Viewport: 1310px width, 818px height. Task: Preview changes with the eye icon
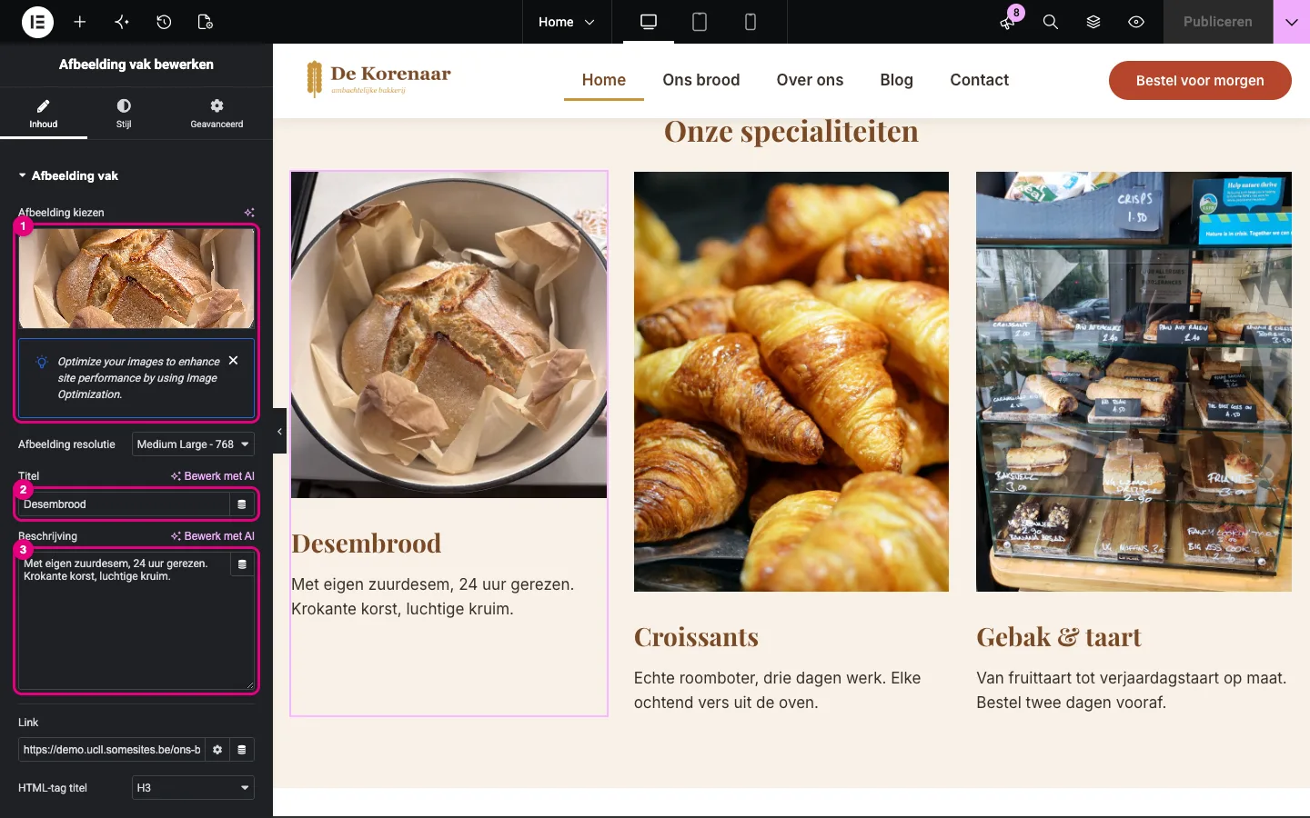[x=1136, y=22]
